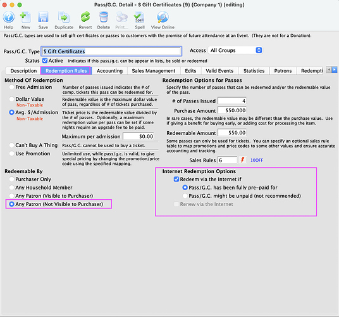Select Can't Buy A Thing option

11,145
